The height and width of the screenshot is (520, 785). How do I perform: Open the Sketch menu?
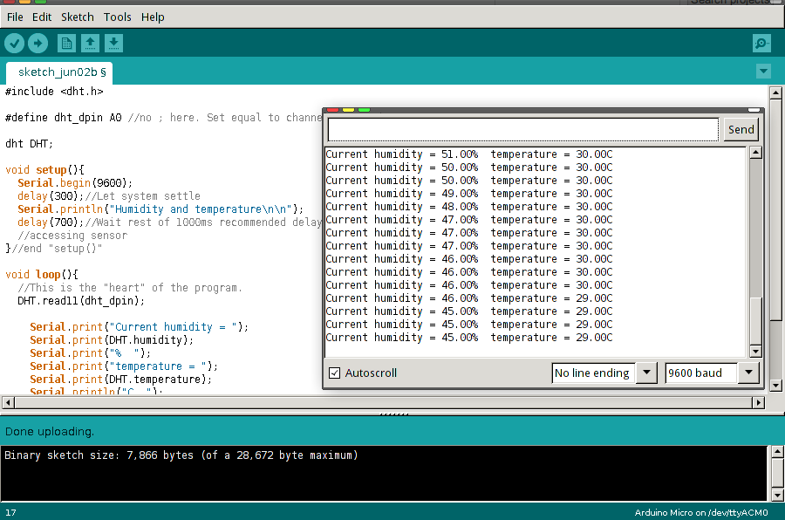pos(78,17)
